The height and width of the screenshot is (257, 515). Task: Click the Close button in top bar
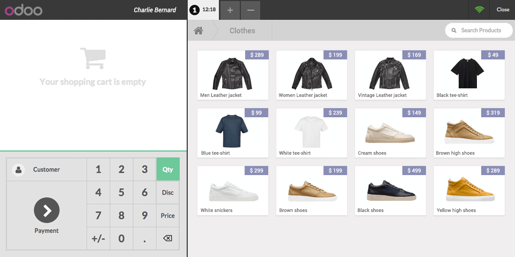point(503,10)
